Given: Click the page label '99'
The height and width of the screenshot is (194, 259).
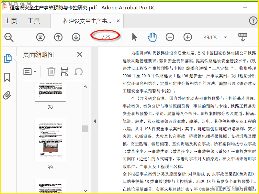Looking at the screenshot, I should pos(50,167).
